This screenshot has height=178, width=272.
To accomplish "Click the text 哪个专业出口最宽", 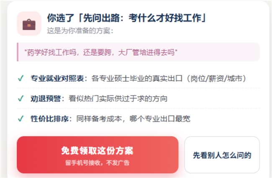I will 160,119.
